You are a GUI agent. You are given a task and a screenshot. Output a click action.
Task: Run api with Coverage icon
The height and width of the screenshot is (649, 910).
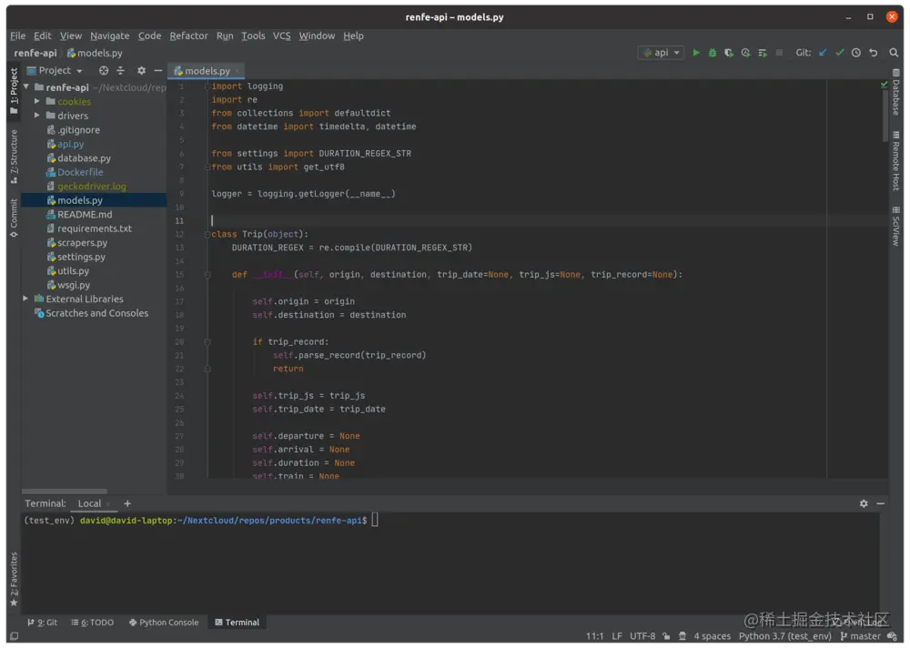click(x=729, y=53)
